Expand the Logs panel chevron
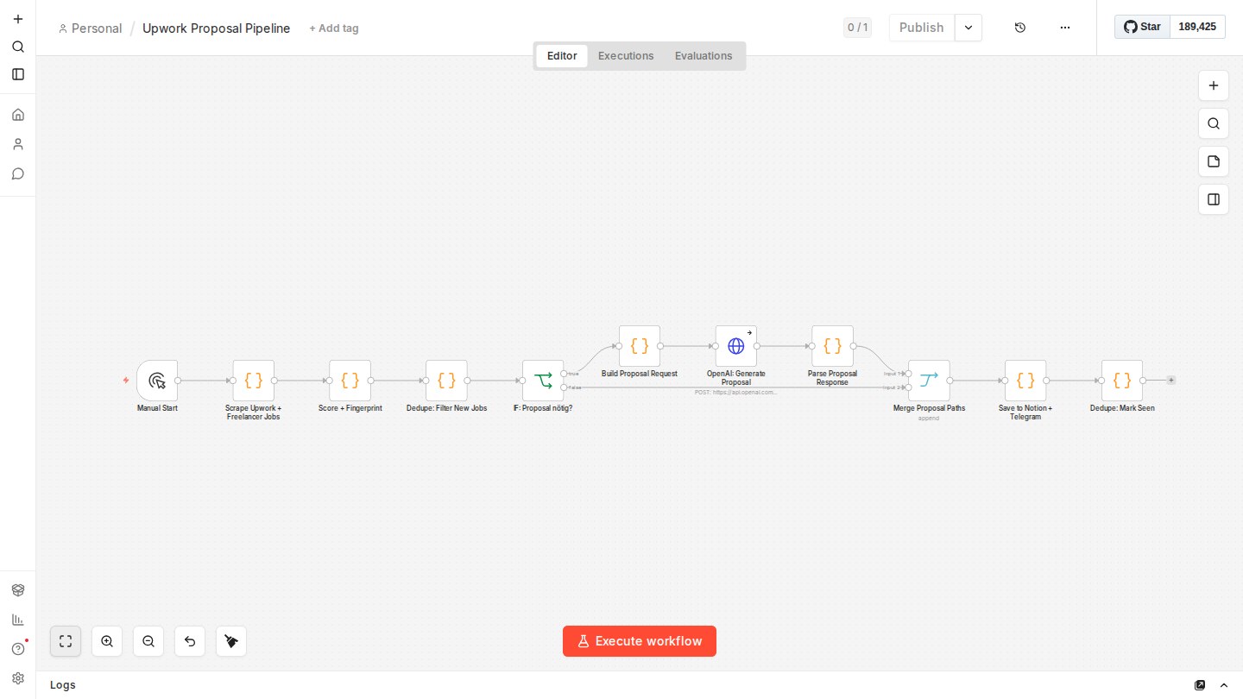Viewport: 1243px width, 699px height. (1224, 685)
